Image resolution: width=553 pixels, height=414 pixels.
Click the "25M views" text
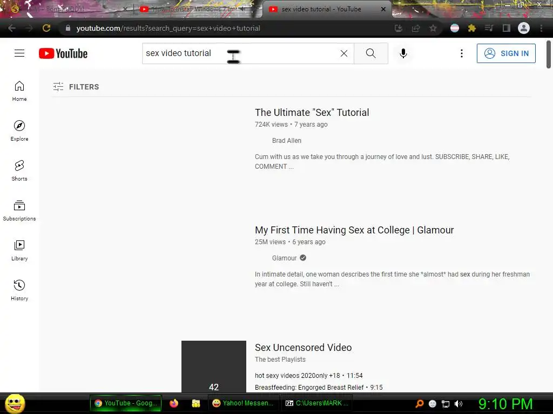click(270, 242)
